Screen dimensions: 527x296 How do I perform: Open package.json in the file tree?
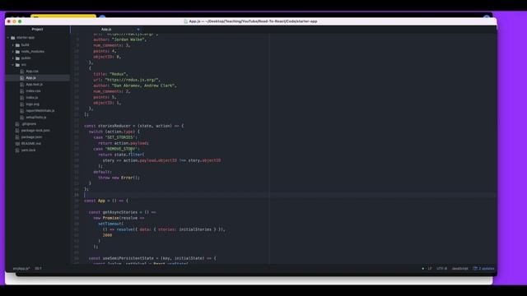pos(31,137)
